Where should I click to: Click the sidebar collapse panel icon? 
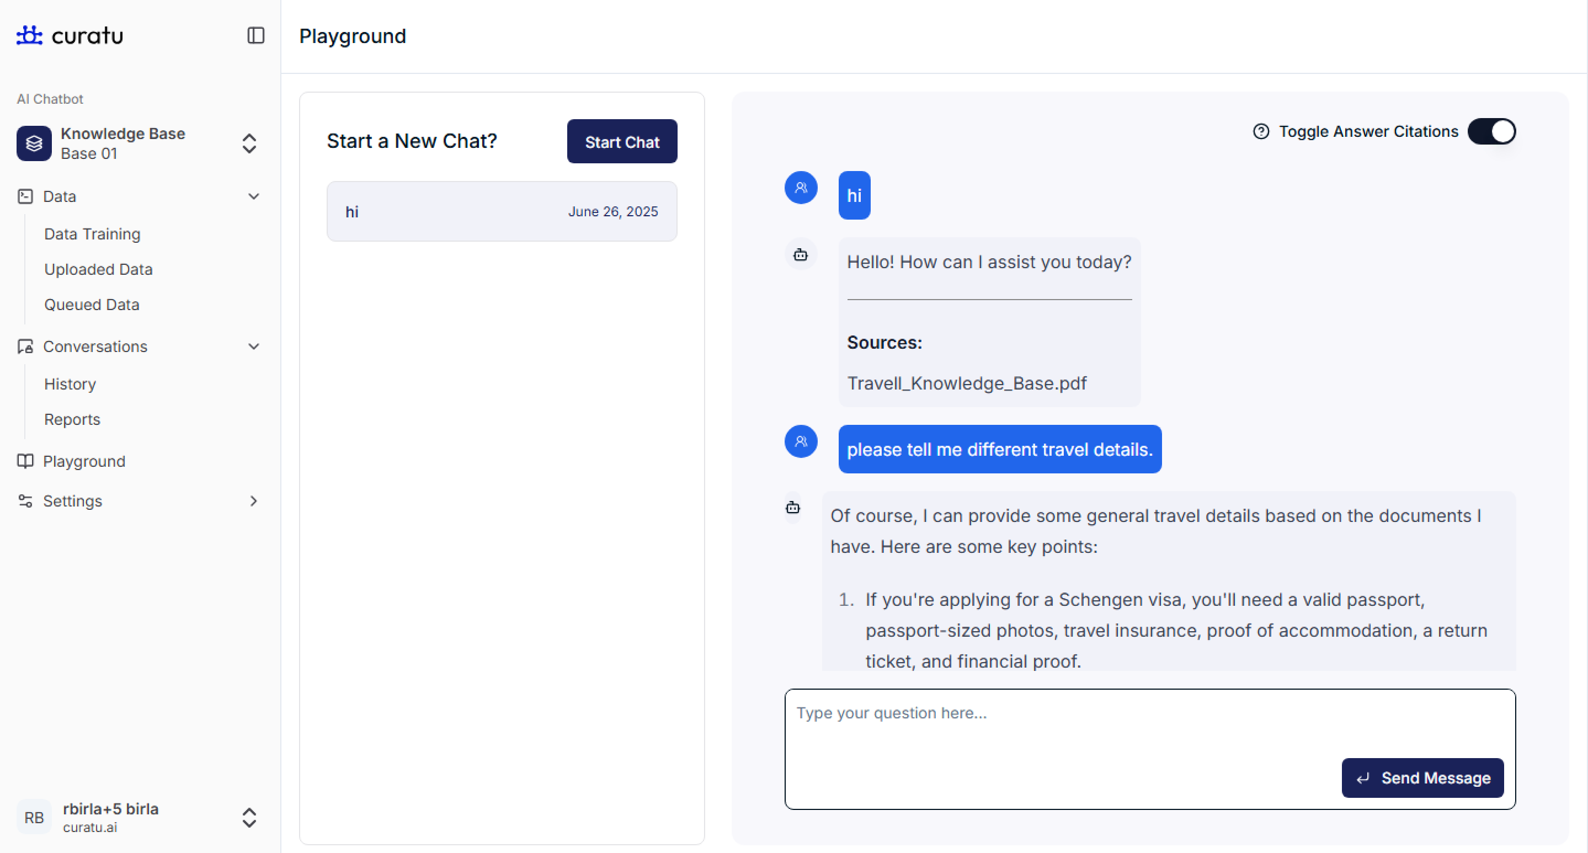coord(255,36)
